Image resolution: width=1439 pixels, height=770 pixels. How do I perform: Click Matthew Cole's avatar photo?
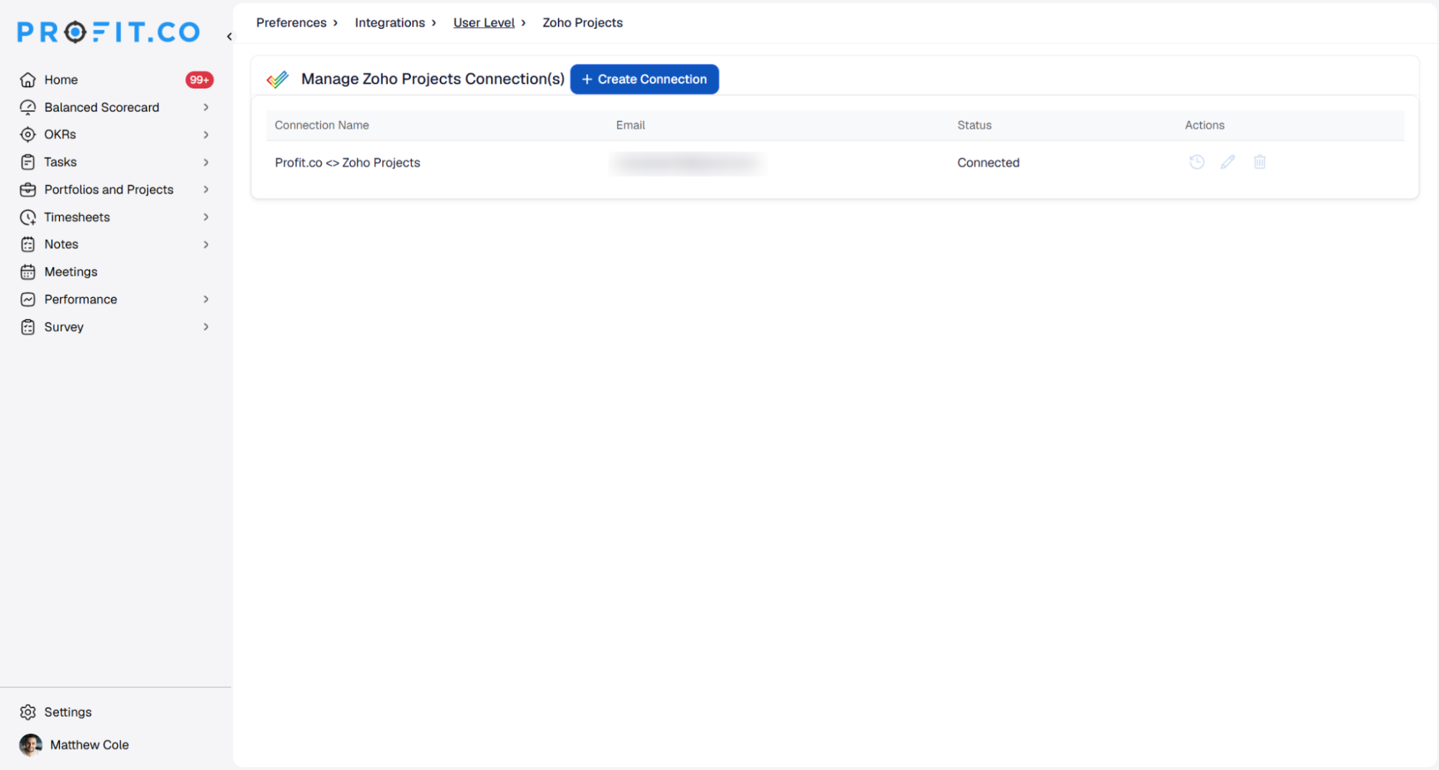click(x=30, y=745)
